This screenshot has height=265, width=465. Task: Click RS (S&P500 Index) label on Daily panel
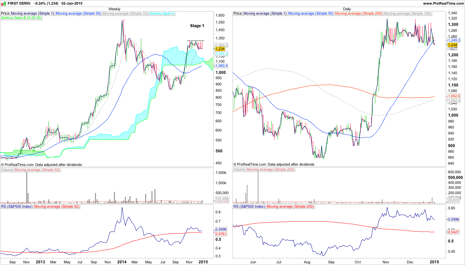pos(249,206)
